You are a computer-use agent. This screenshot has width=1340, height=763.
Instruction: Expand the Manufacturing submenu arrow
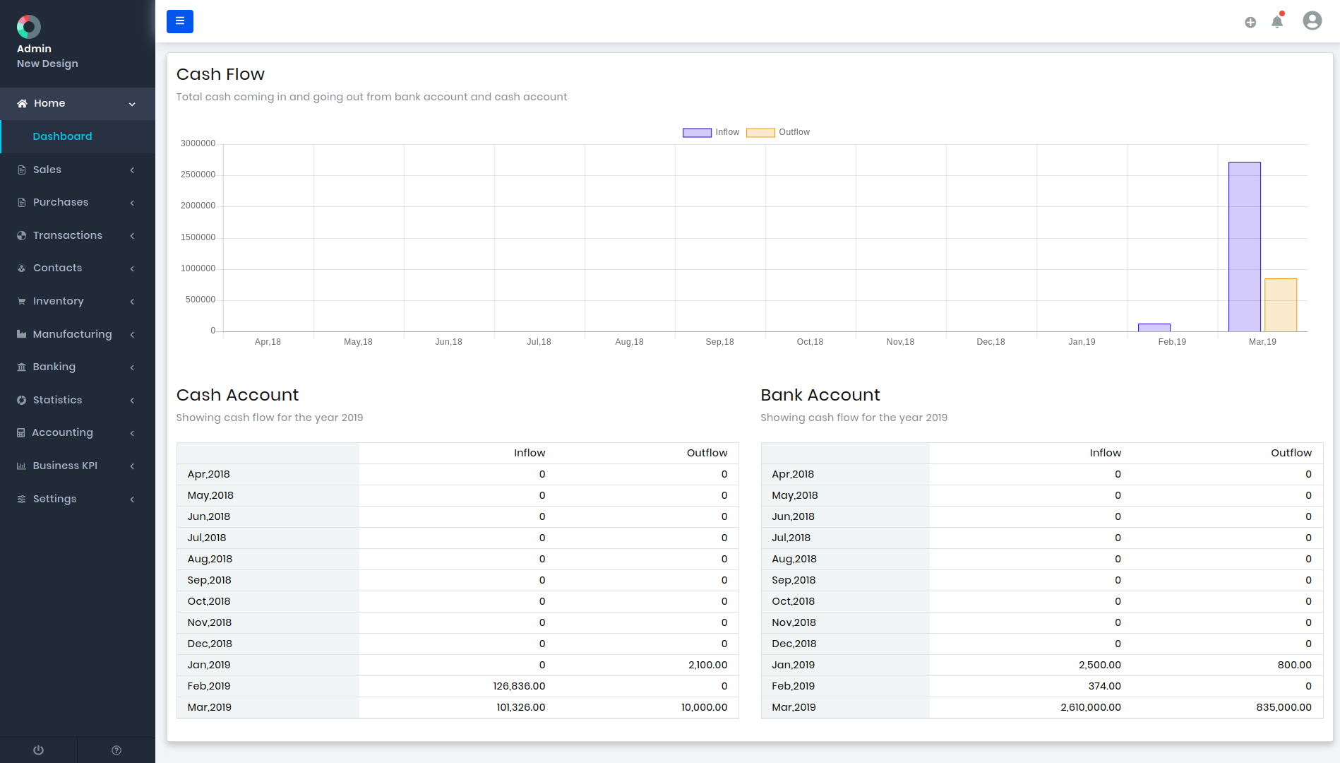tap(132, 335)
